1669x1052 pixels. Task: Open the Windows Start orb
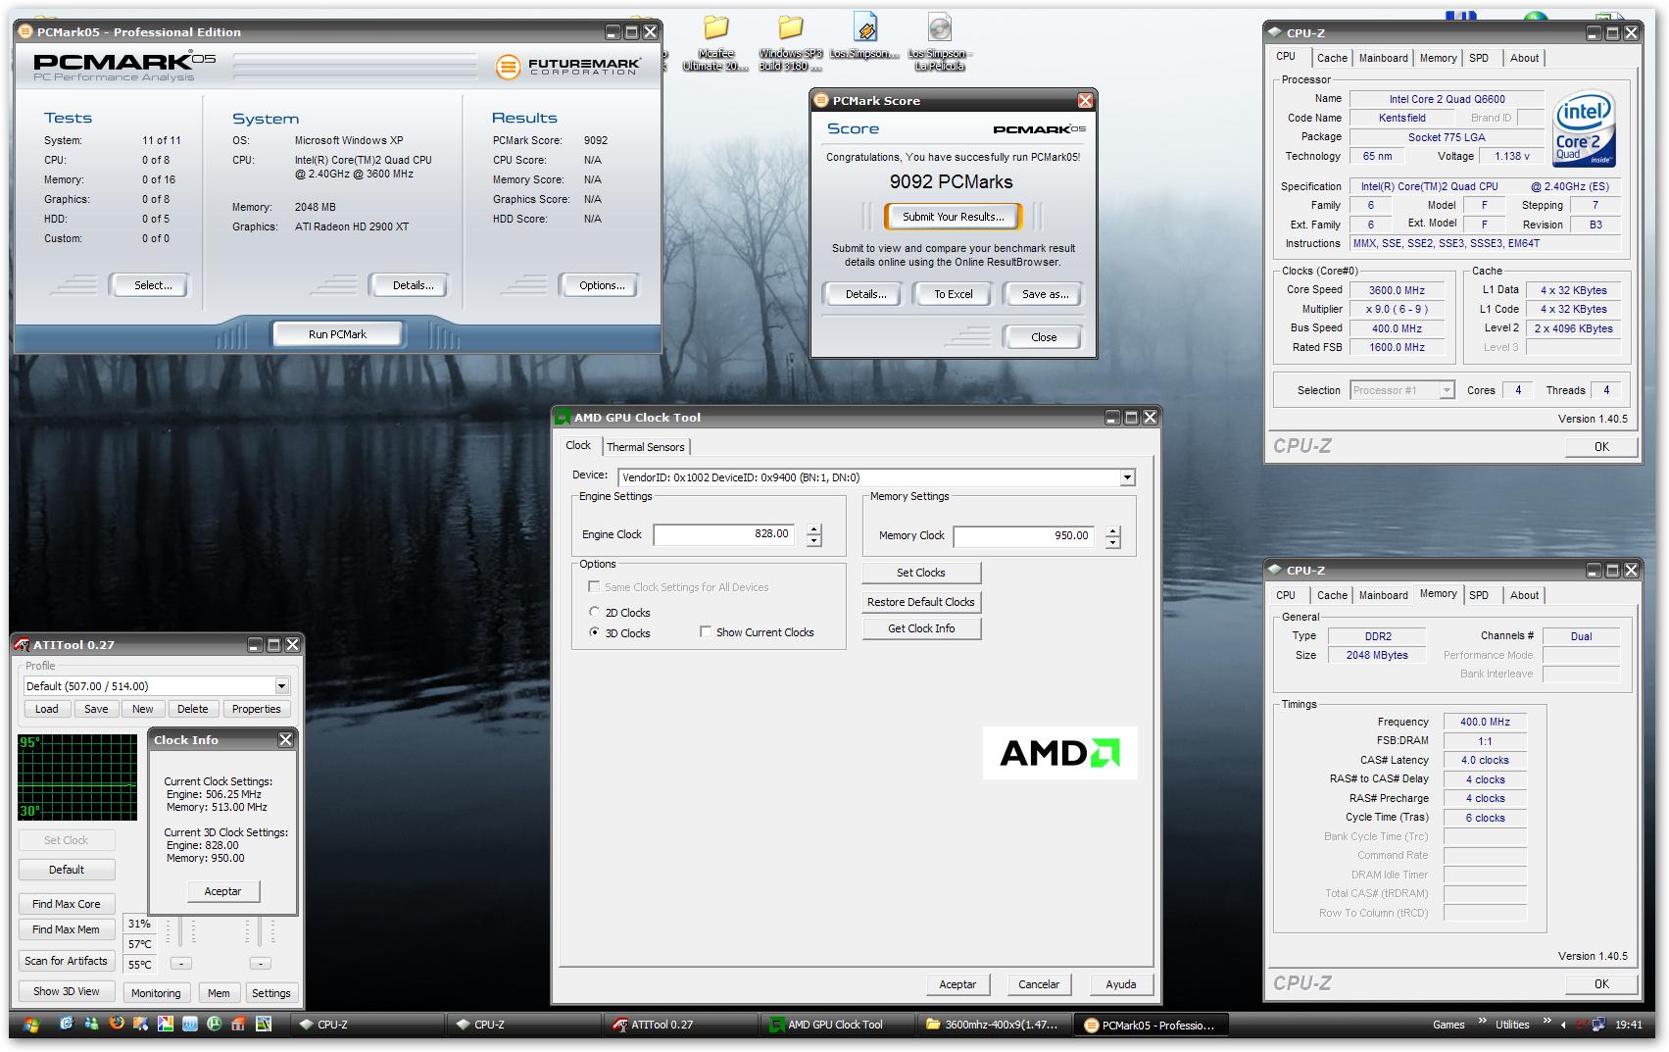click(31, 1025)
